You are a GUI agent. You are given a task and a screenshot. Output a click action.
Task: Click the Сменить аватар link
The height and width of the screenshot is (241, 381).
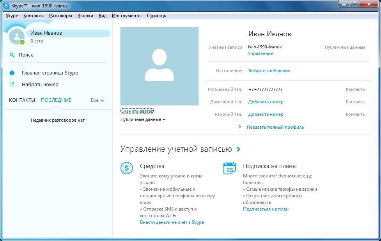[137, 111]
